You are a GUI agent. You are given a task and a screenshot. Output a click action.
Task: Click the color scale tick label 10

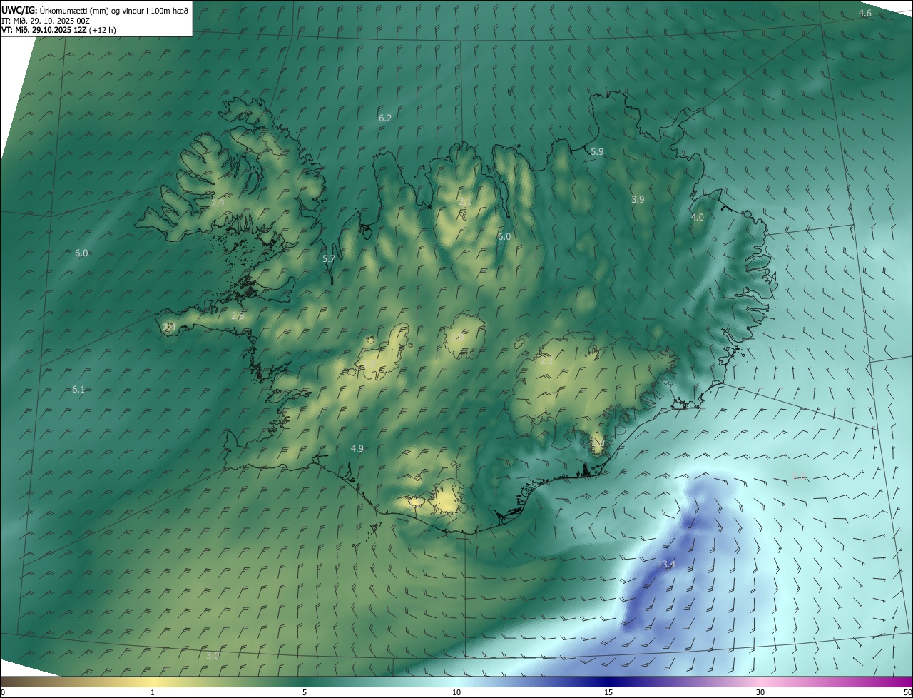pos(456,692)
